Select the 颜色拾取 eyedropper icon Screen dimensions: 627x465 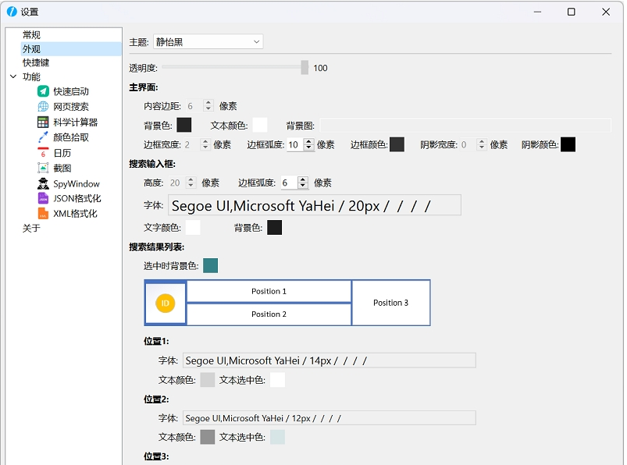(x=43, y=137)
